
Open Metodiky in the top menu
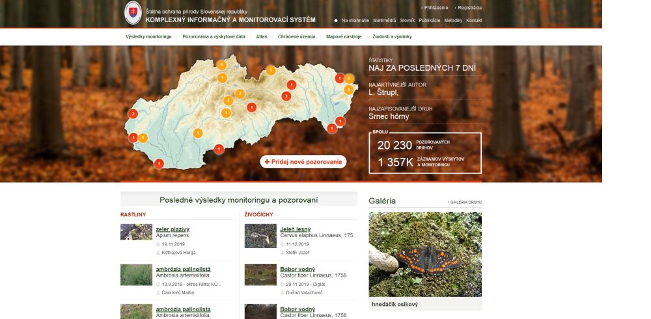pos(453,20)
